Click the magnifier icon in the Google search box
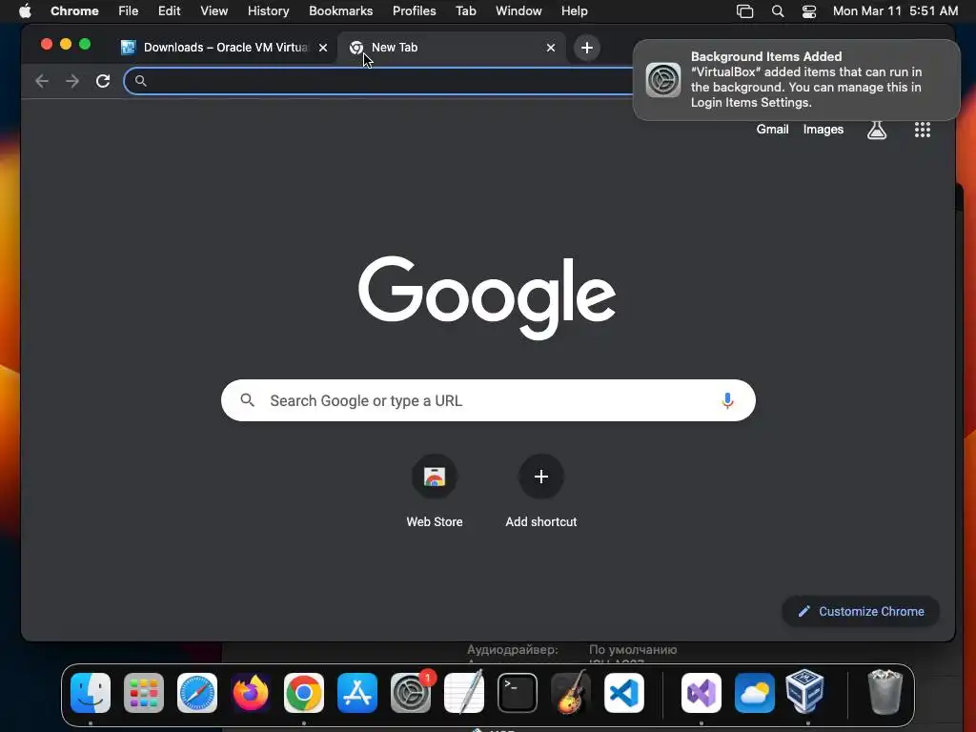976x732 pixels. point(247,400)
